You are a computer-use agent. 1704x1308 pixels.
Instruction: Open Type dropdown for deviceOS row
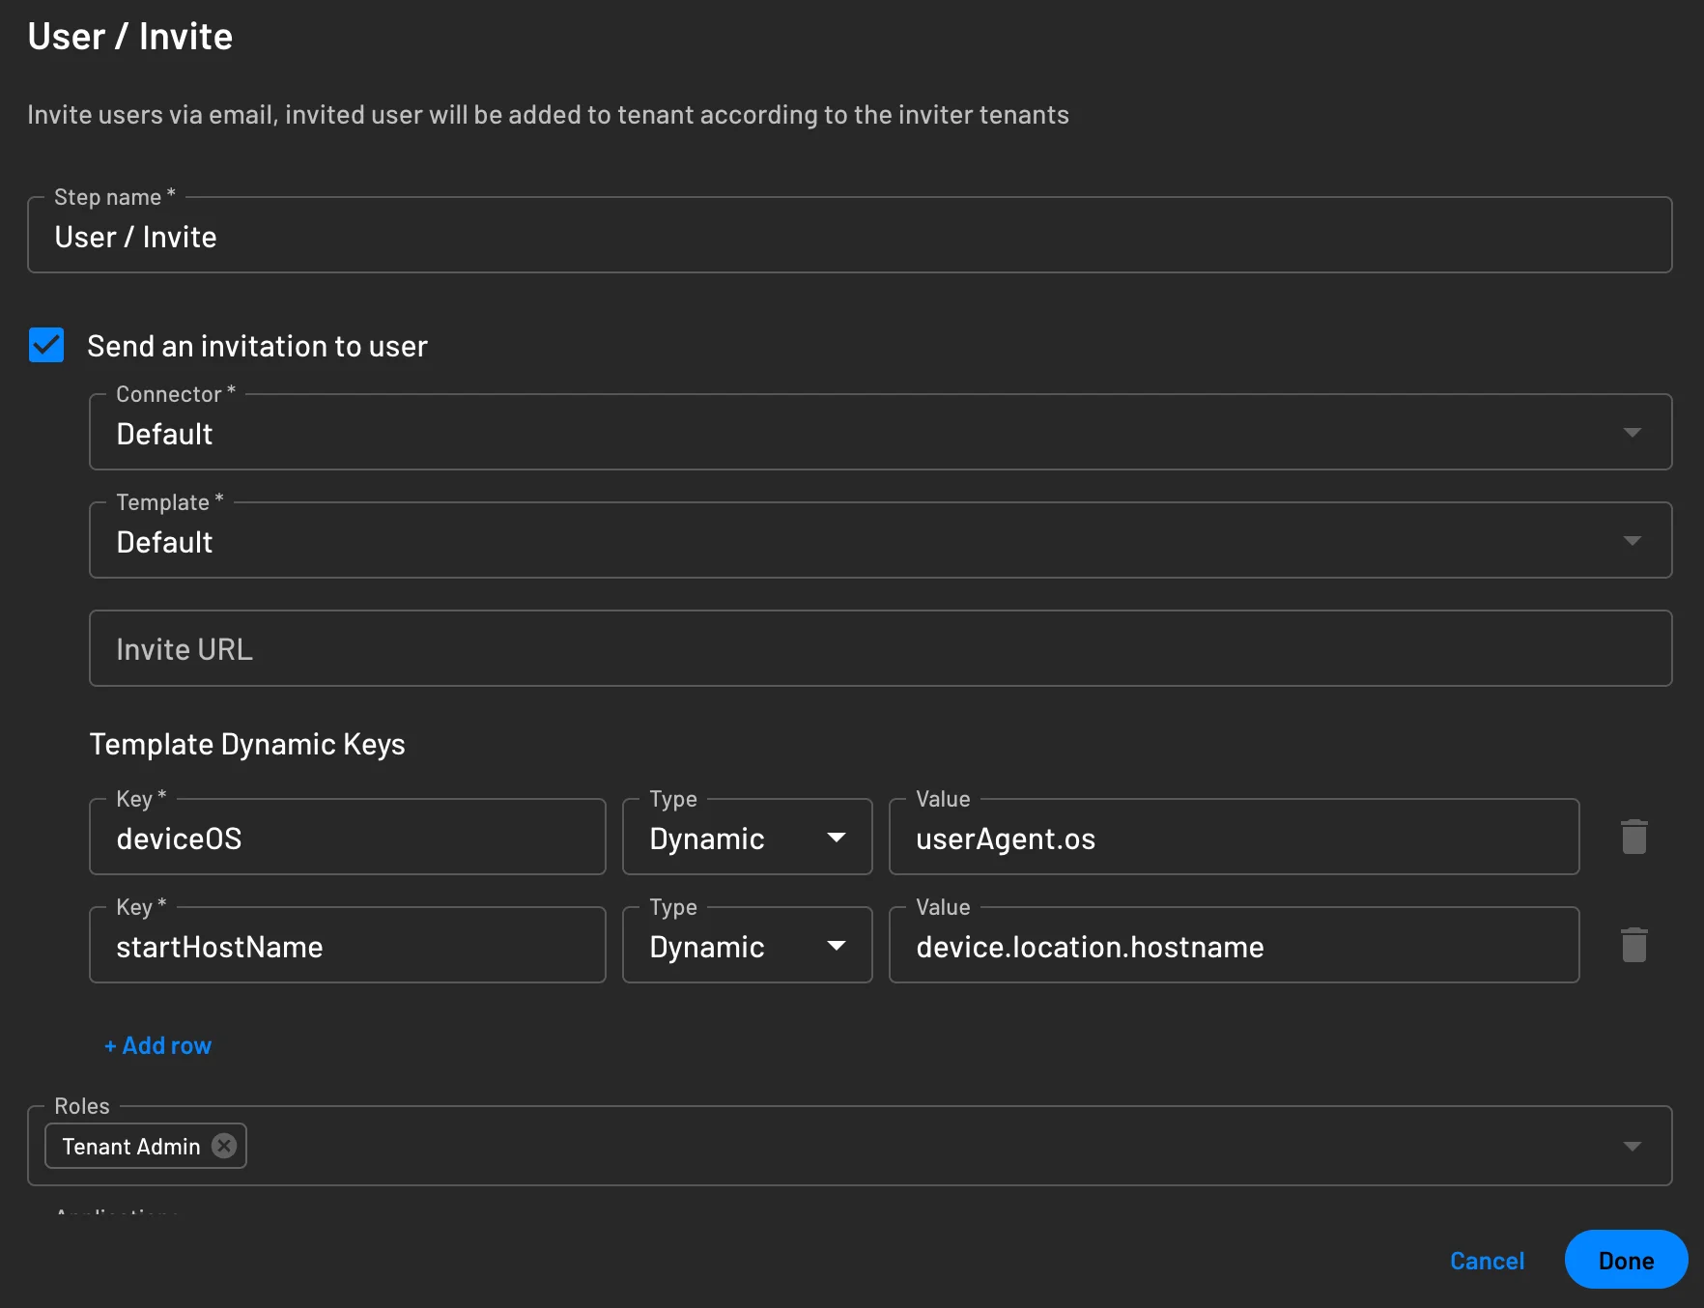[x=747, y=838]
